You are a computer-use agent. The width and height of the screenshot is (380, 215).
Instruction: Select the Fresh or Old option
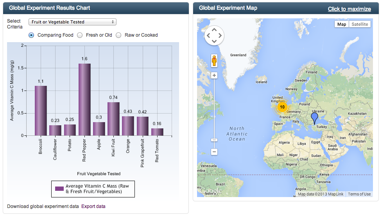(80, 35)
